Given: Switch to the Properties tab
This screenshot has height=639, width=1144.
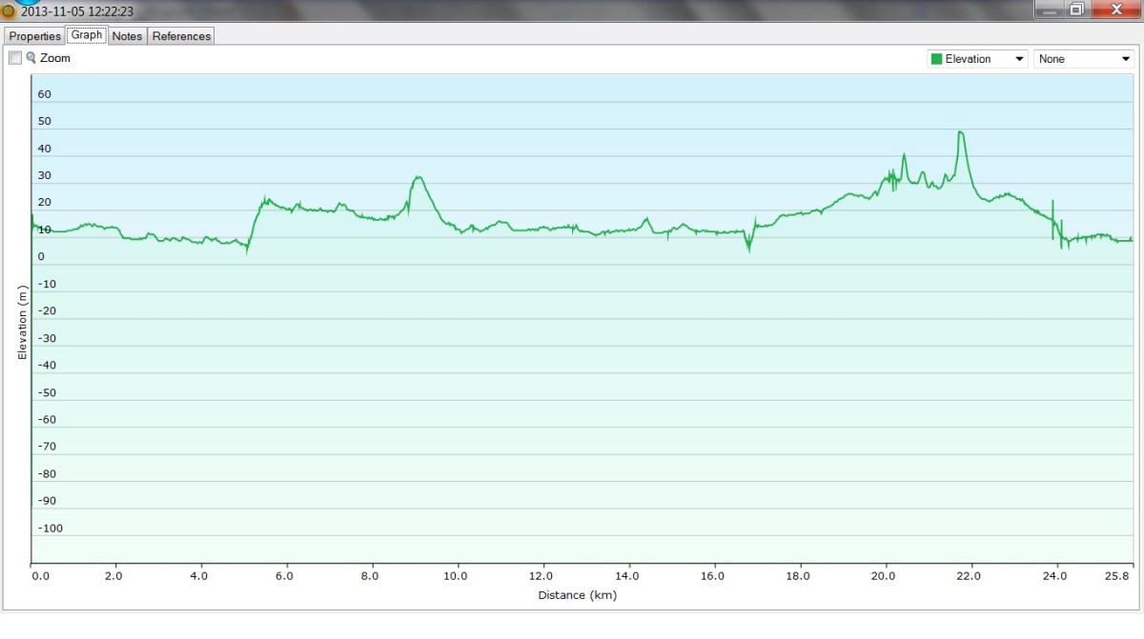Looking at the screenshot, I should click(35, 36).
